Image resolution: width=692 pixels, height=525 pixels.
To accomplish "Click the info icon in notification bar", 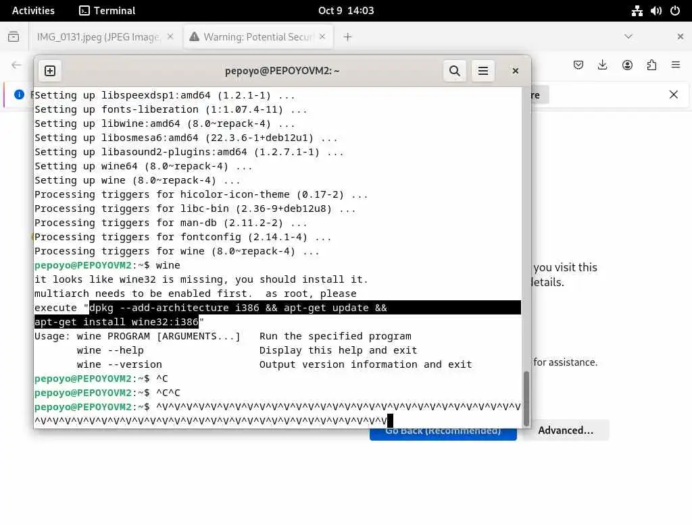I will click(19, 94).
